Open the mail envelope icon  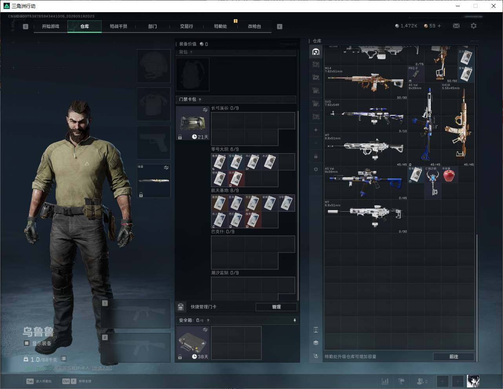[x=456, y=26]
